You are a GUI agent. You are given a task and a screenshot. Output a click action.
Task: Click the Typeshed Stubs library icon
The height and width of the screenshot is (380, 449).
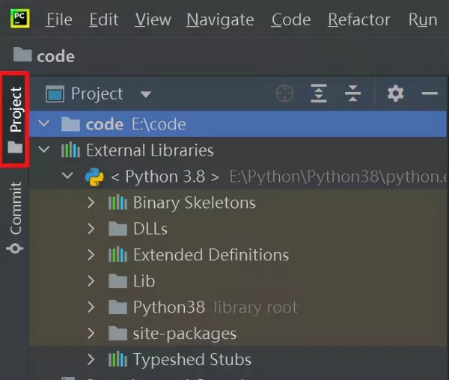click(x=117, y=359)
